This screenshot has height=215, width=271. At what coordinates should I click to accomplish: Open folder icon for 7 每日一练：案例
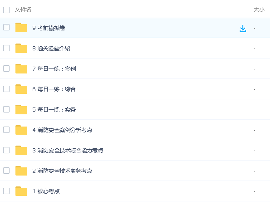[21, 68]
